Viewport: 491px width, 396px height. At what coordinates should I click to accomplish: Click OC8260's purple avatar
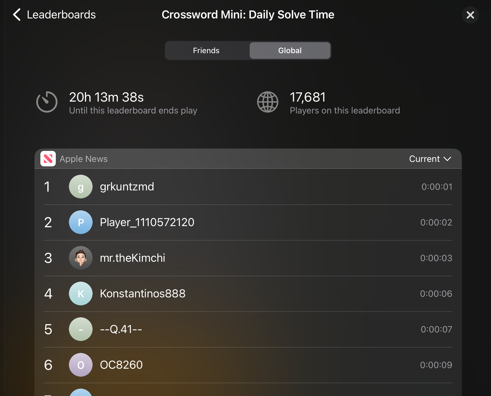(80, 365)
